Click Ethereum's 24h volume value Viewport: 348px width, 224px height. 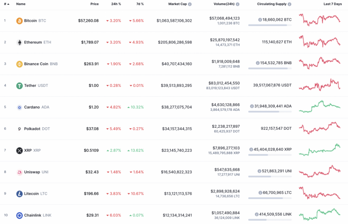click(x=225, y=40)
